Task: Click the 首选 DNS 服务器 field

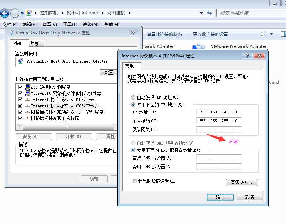Action: [219, 158]
